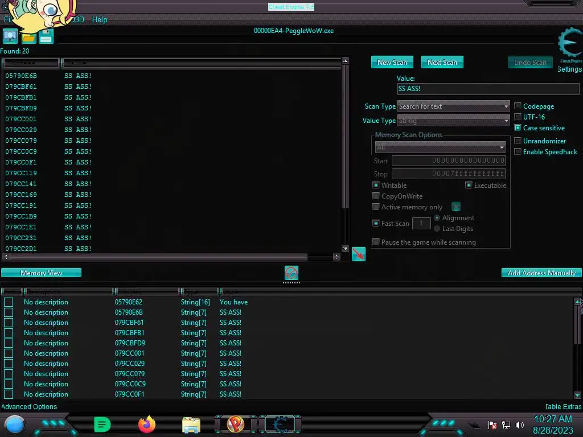Open Firefox from the taskbar

coord(147,424)
